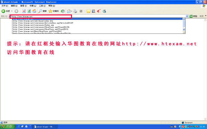Image resolution: width=207 pixels, height=129 pixels.
Task: Click the language bar help icon
Action: click(x=175, y=127)
